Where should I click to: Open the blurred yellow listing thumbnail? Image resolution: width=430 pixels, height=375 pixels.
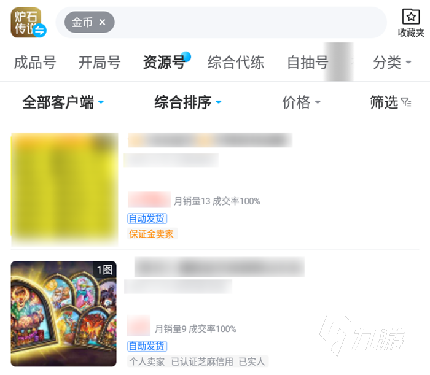pyautogui.click(x=64, y=189)
